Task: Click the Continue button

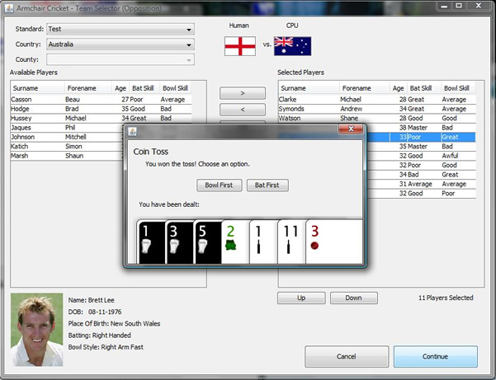Action: [436, 357]
